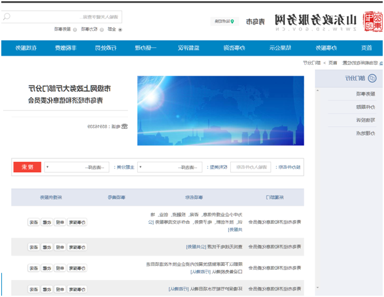Click the 部门分厅 breadcrumb link
Image resolution: width=384 pixels, height=297 pixels.
[312, 63]
